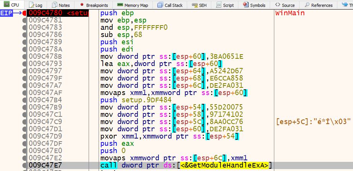Screen dimensions: 353x171
Task: Toggle the red breakpoint at 009C4780
Action: (24, 13)
